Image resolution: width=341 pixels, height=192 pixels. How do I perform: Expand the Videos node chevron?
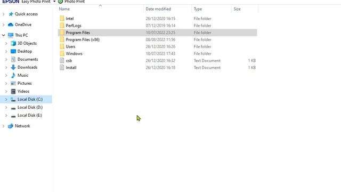6,91
